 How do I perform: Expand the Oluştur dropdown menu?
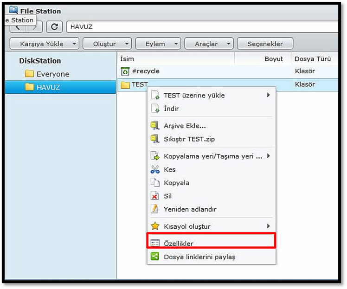tap(107, 44)
